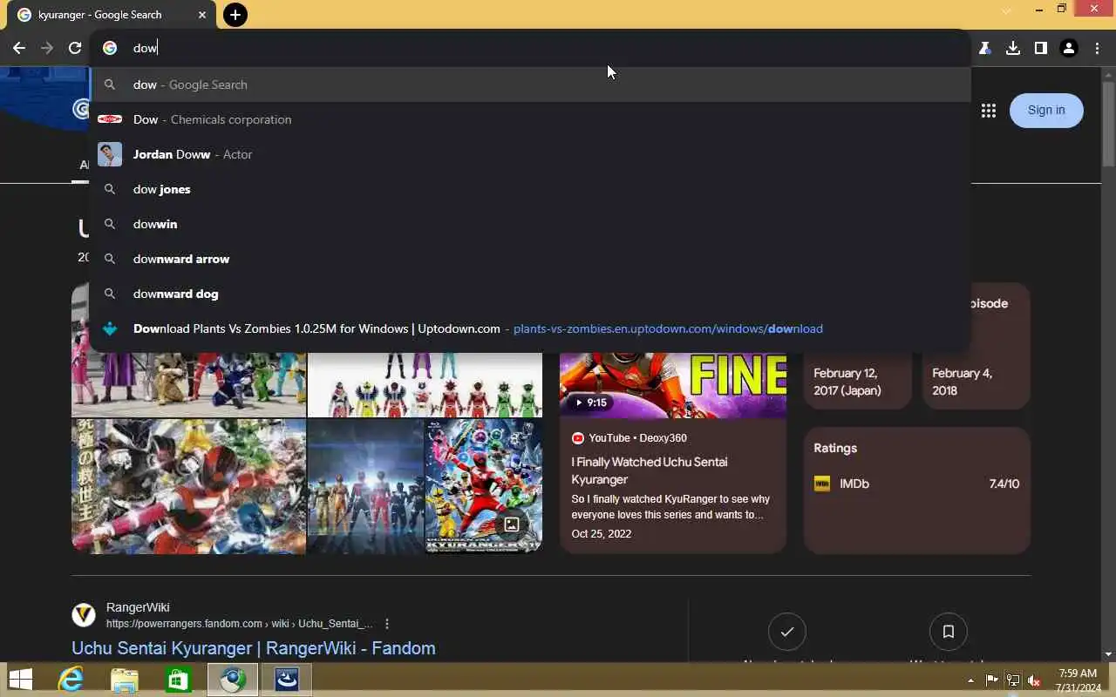Click the Dow corporation logo icon
The width and height of the screenshot is (1116, 697).
coord(110,119)
